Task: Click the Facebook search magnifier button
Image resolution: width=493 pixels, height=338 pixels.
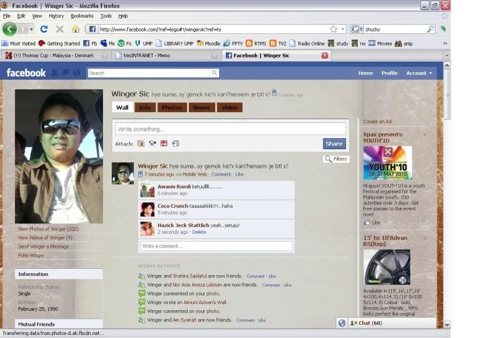Action: coord(215,73)
